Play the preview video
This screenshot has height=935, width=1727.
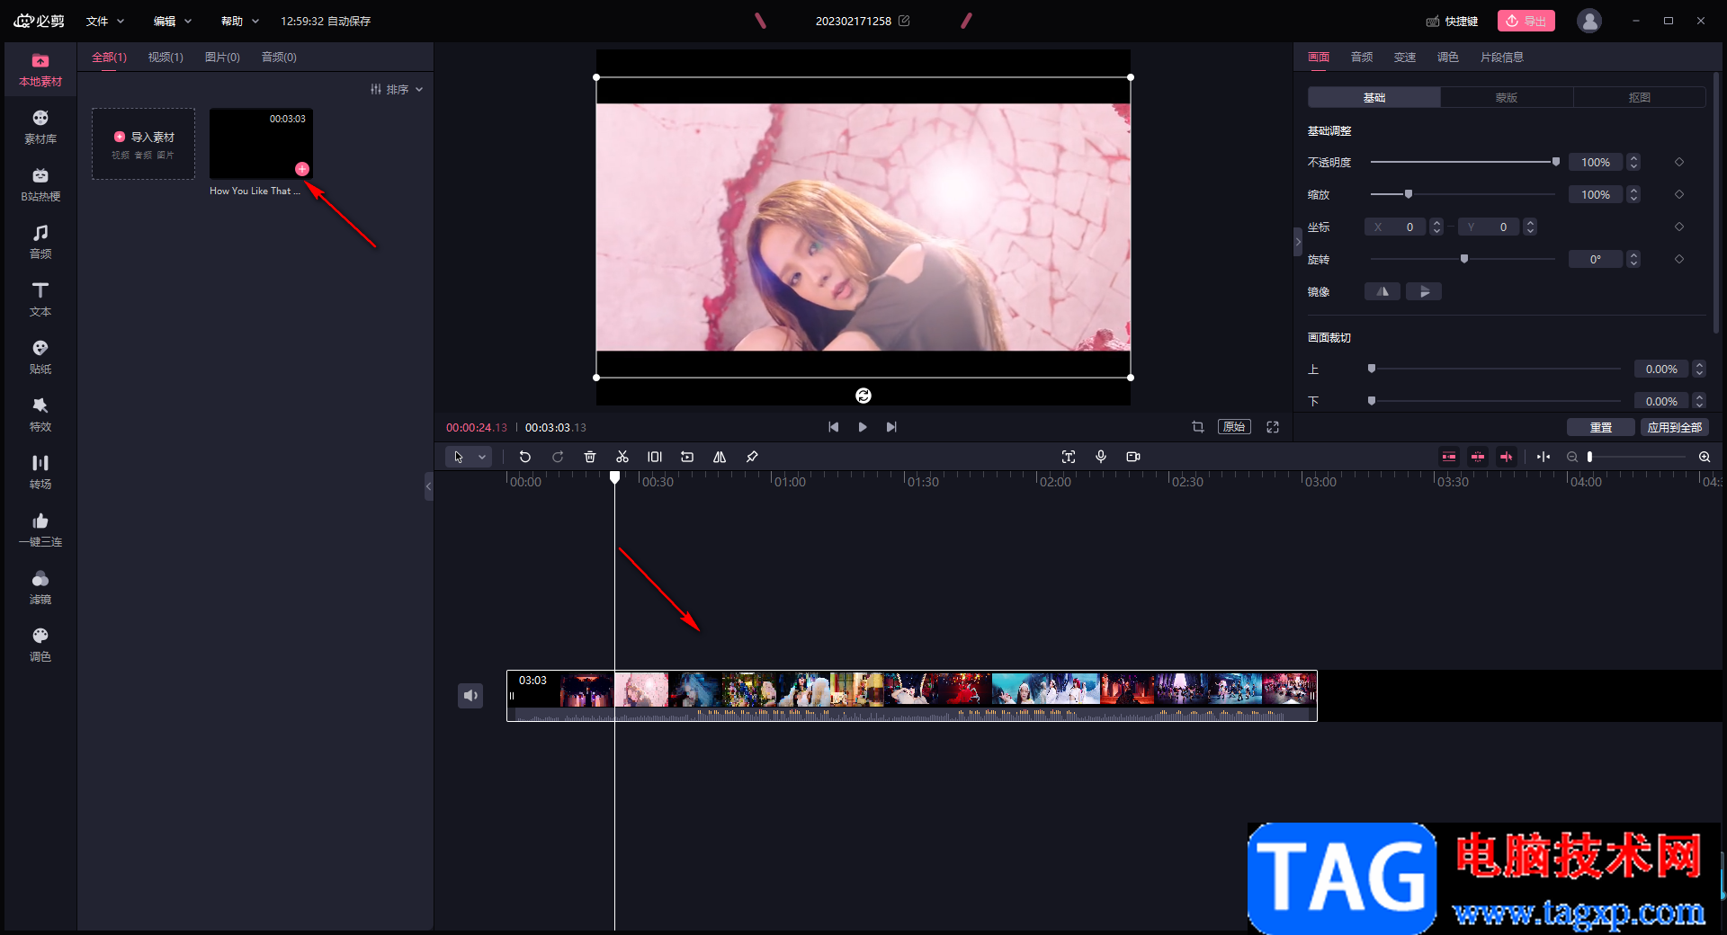click(863, 427)
